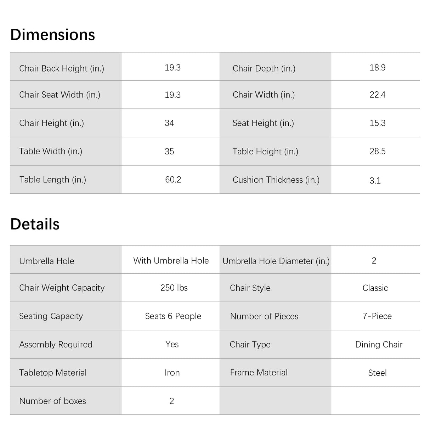
Task: Click the 7-Piece value
Action: (377, 316)
